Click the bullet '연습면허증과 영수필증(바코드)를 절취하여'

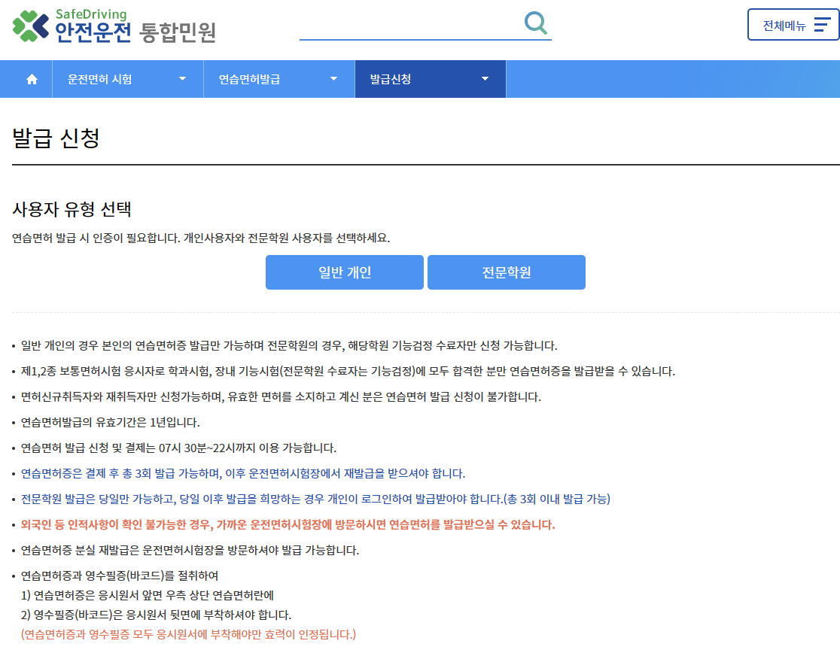(x=120, y=576)
